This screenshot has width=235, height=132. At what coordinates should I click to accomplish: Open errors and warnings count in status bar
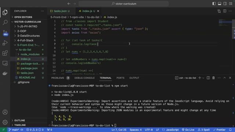[35, 130]
